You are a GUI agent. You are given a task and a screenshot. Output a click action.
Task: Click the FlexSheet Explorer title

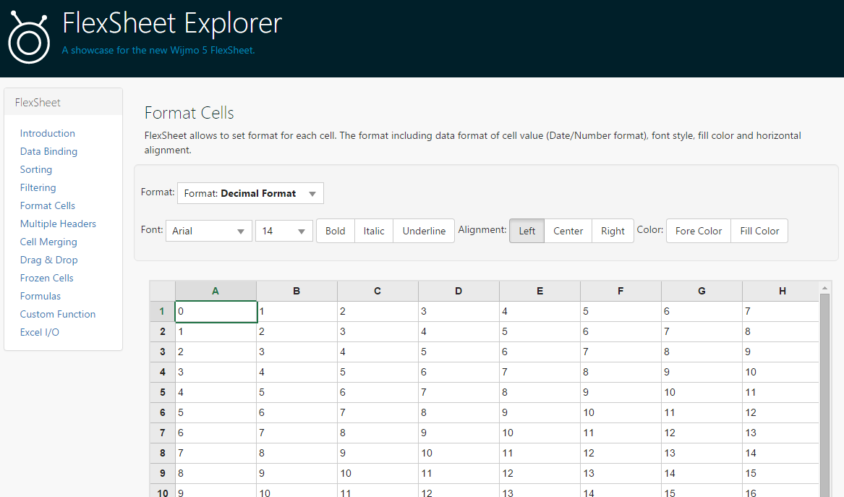click(x=172, y=23)
